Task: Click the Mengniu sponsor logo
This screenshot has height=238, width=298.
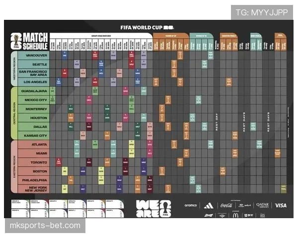Action: coord(249,215)
